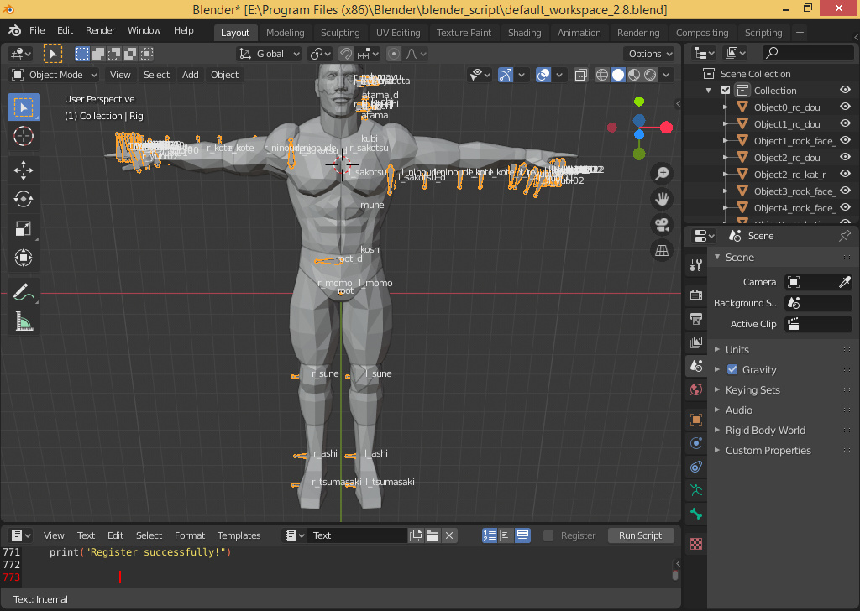Open the text editor Format menu

190,535
